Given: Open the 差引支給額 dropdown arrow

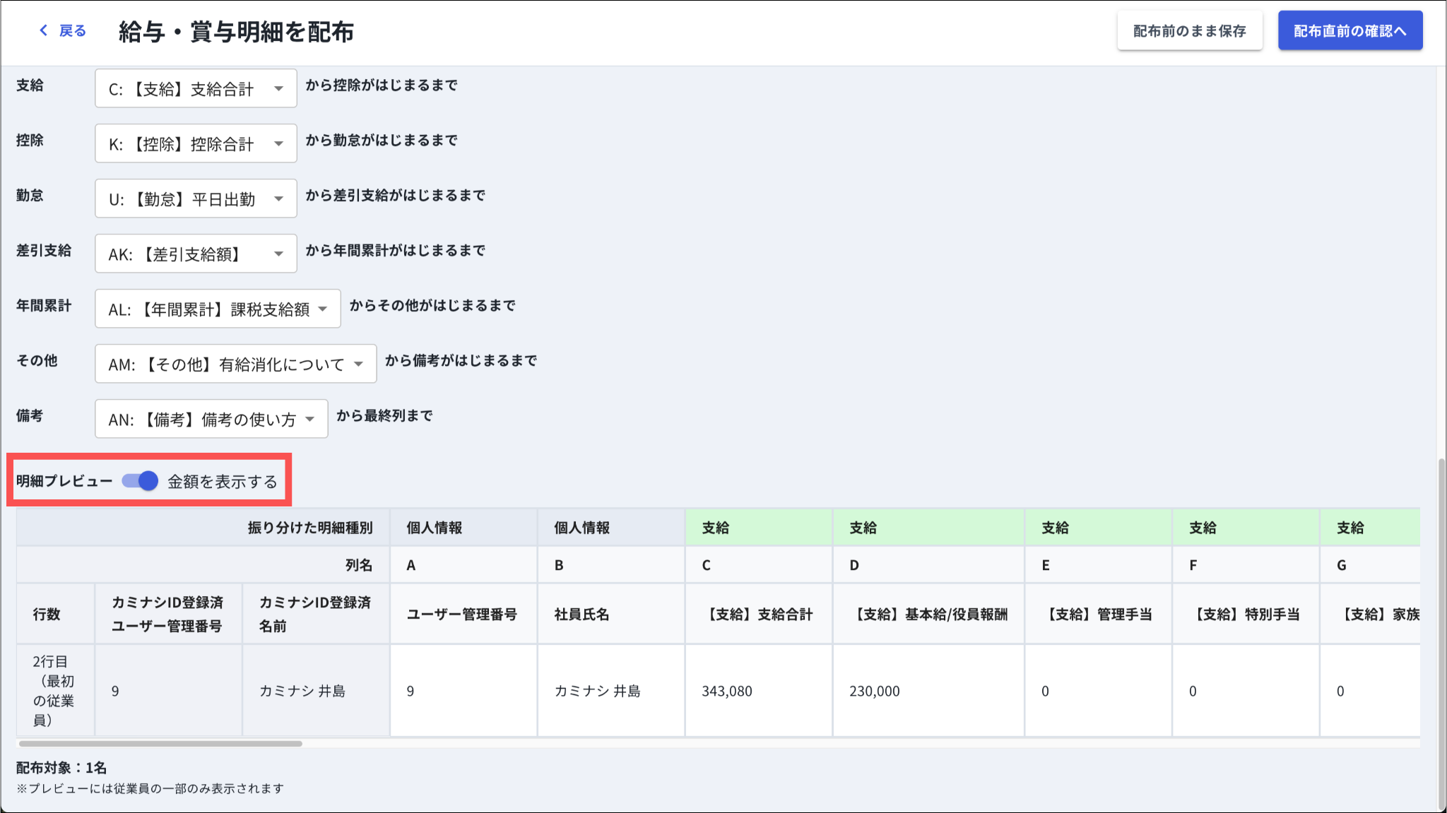Looking at the screenshot, I should click(x=278, y=254).
